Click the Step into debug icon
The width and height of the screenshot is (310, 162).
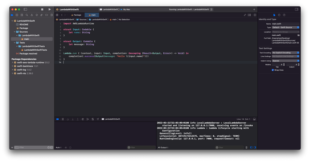coord(73,119)
